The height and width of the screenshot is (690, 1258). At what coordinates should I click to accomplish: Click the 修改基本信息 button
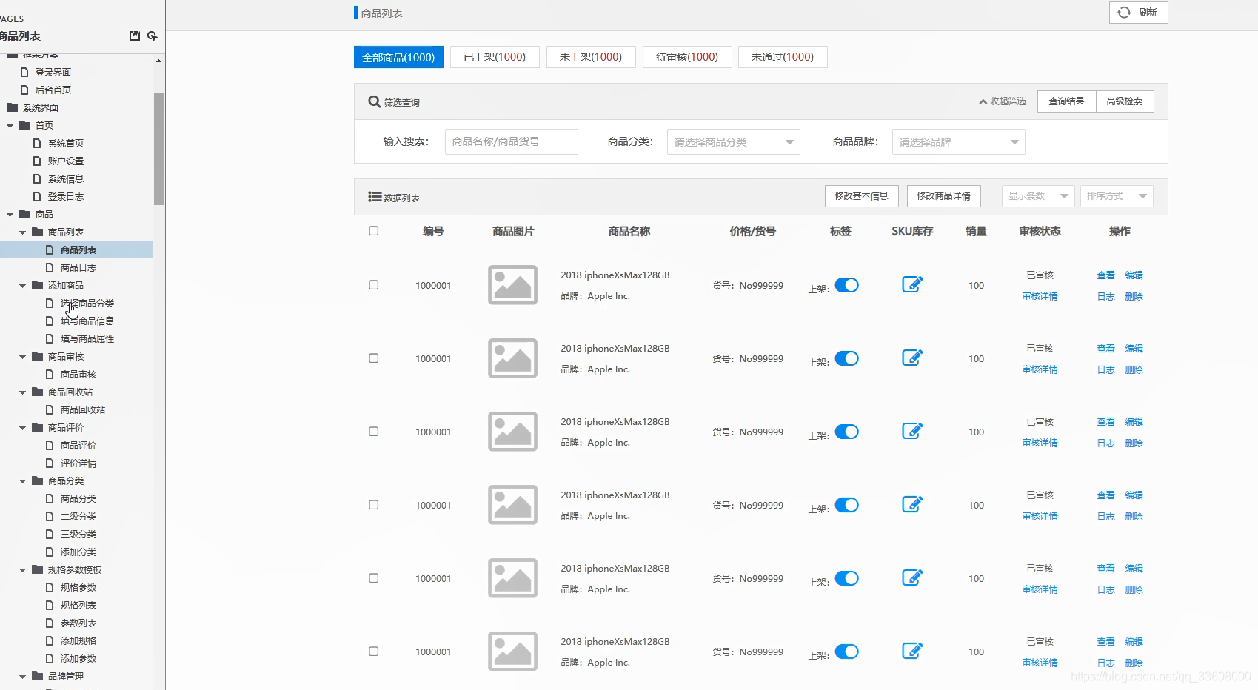point(862,196)
